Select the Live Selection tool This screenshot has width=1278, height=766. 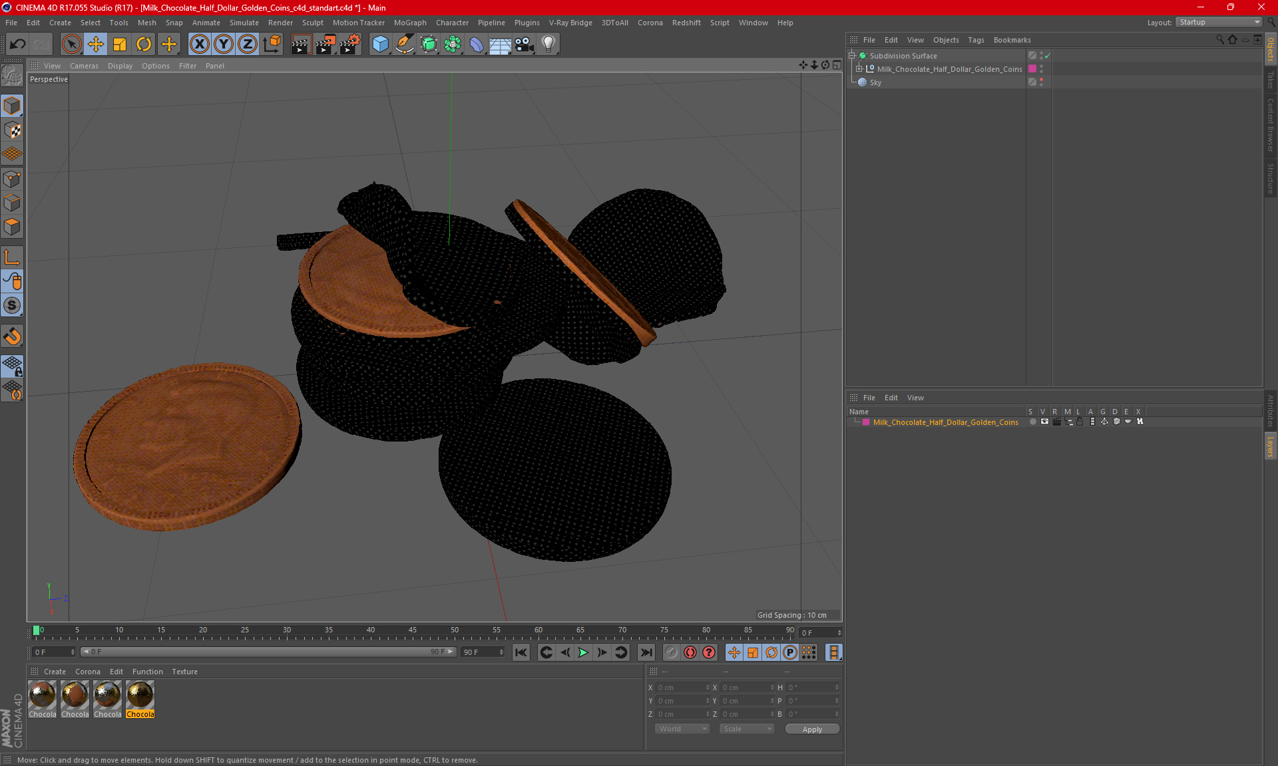[x=71, y=44]
